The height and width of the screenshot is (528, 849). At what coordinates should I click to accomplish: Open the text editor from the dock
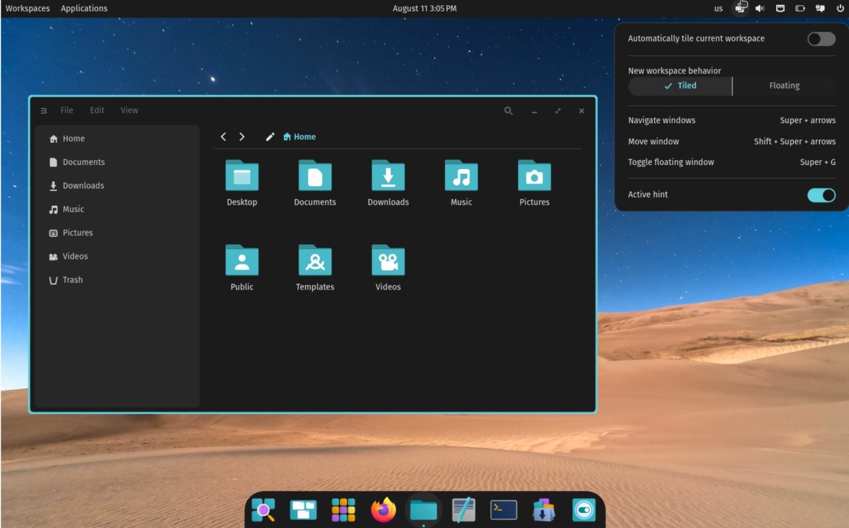point(463,509)
